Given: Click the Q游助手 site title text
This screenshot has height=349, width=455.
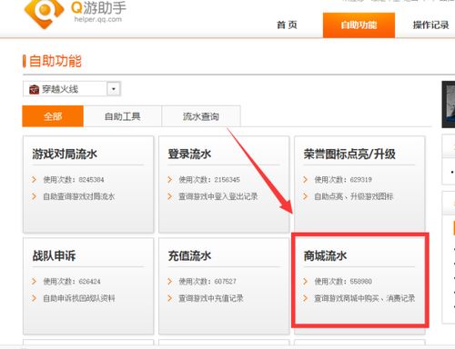Looking at the screenshot, I should (98, 7).
